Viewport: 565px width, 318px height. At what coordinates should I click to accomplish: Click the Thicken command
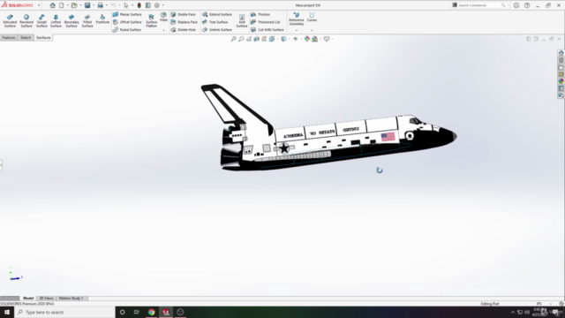pyautogui.click(x=260, y=14)
